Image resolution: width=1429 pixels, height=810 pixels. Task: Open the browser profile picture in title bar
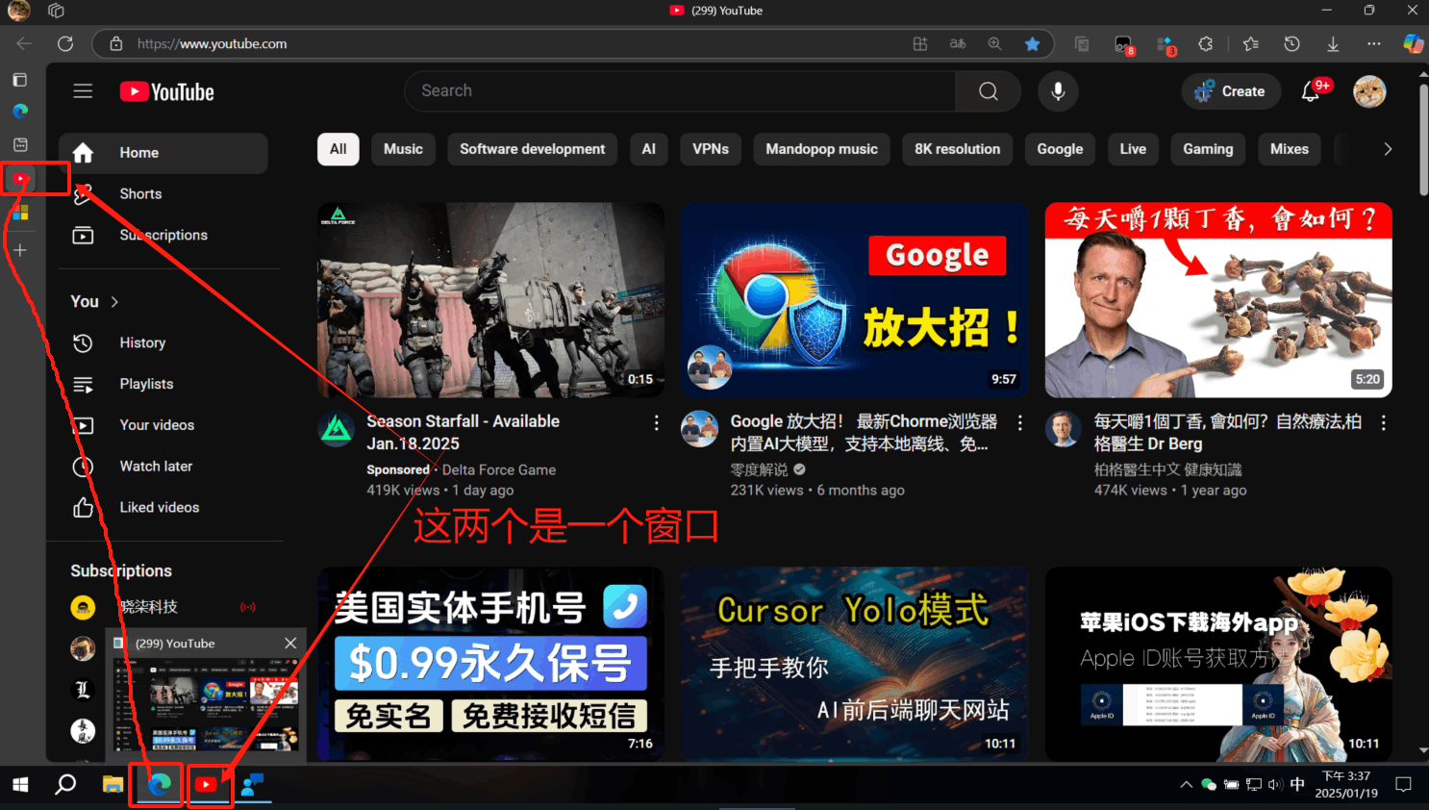pyautogui.click(x=18, y=11)
